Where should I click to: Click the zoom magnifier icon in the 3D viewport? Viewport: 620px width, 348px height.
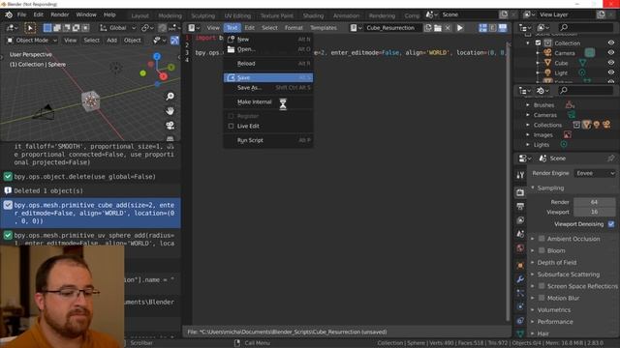coord(170,97)
